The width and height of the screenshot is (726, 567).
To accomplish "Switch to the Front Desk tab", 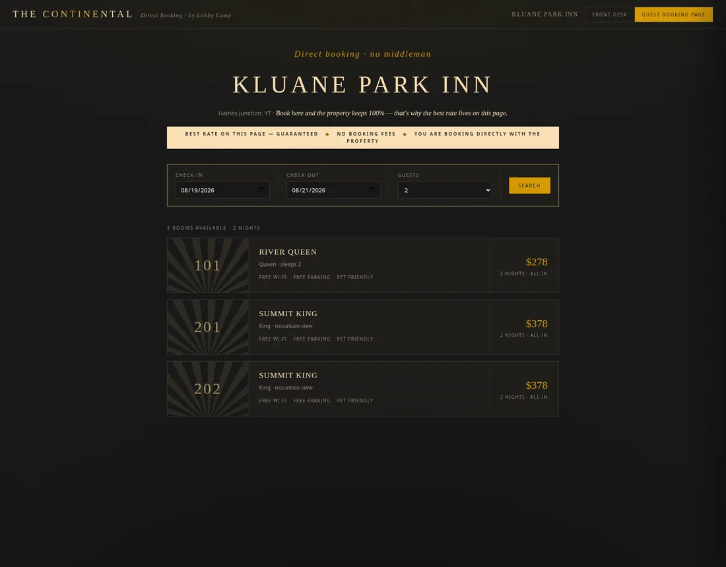I will point(609,15).
